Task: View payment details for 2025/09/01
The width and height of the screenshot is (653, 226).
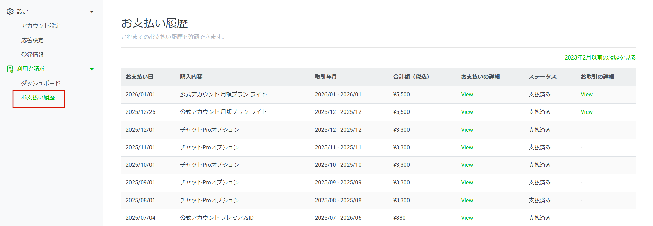Action: point(467,183)
